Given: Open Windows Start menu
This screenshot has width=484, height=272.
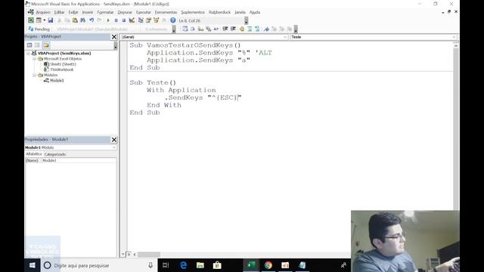Looking at the screenshot, I should click(x=33, y=265).
